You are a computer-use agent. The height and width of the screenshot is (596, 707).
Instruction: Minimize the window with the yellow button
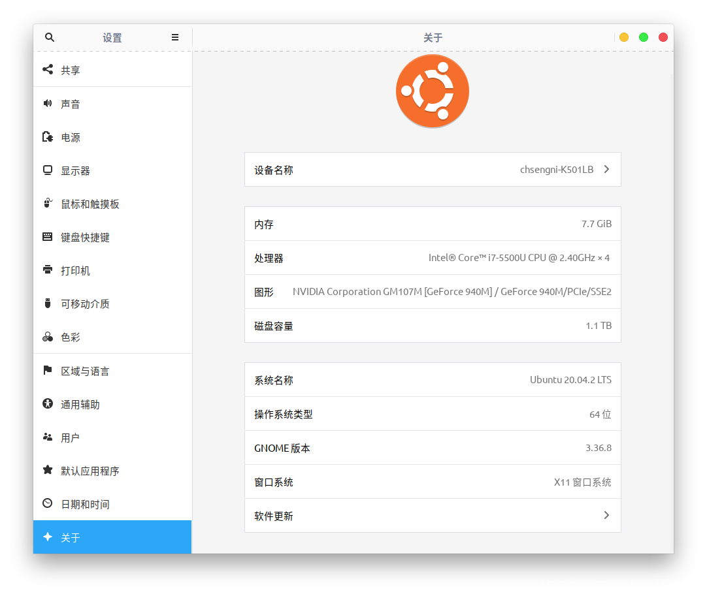(624, 37)
